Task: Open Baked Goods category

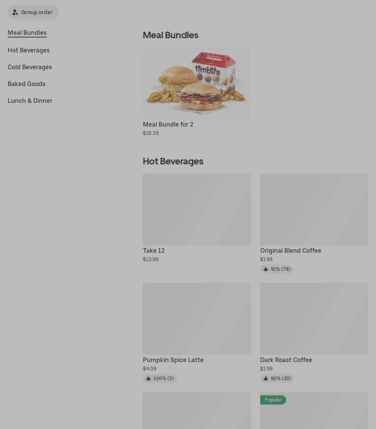Action: 26,84
